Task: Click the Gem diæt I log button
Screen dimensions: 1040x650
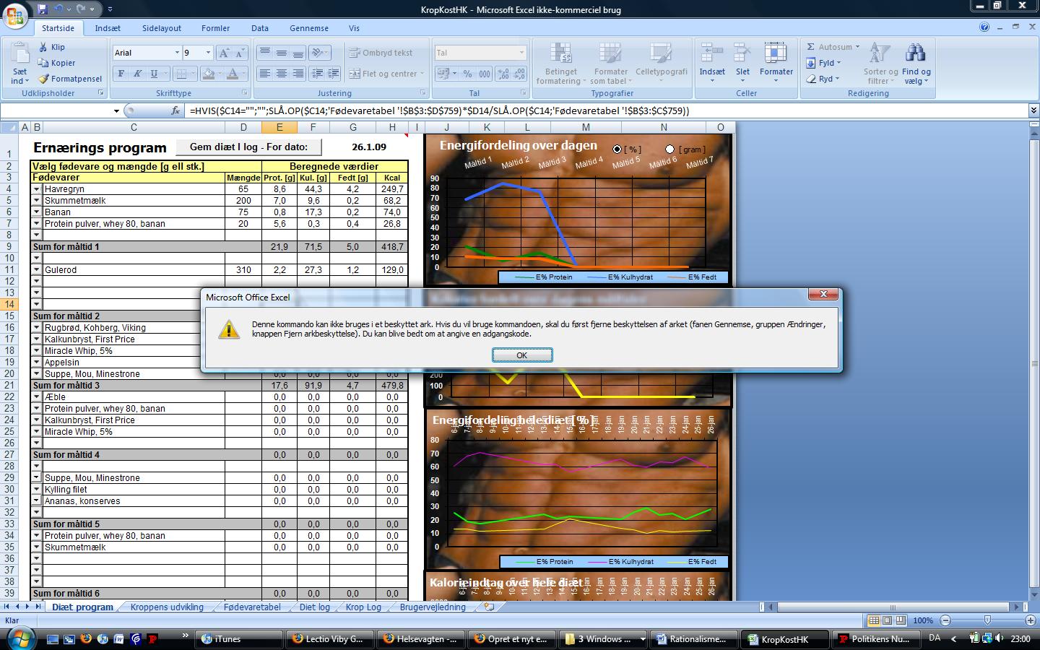Action: 248,147
